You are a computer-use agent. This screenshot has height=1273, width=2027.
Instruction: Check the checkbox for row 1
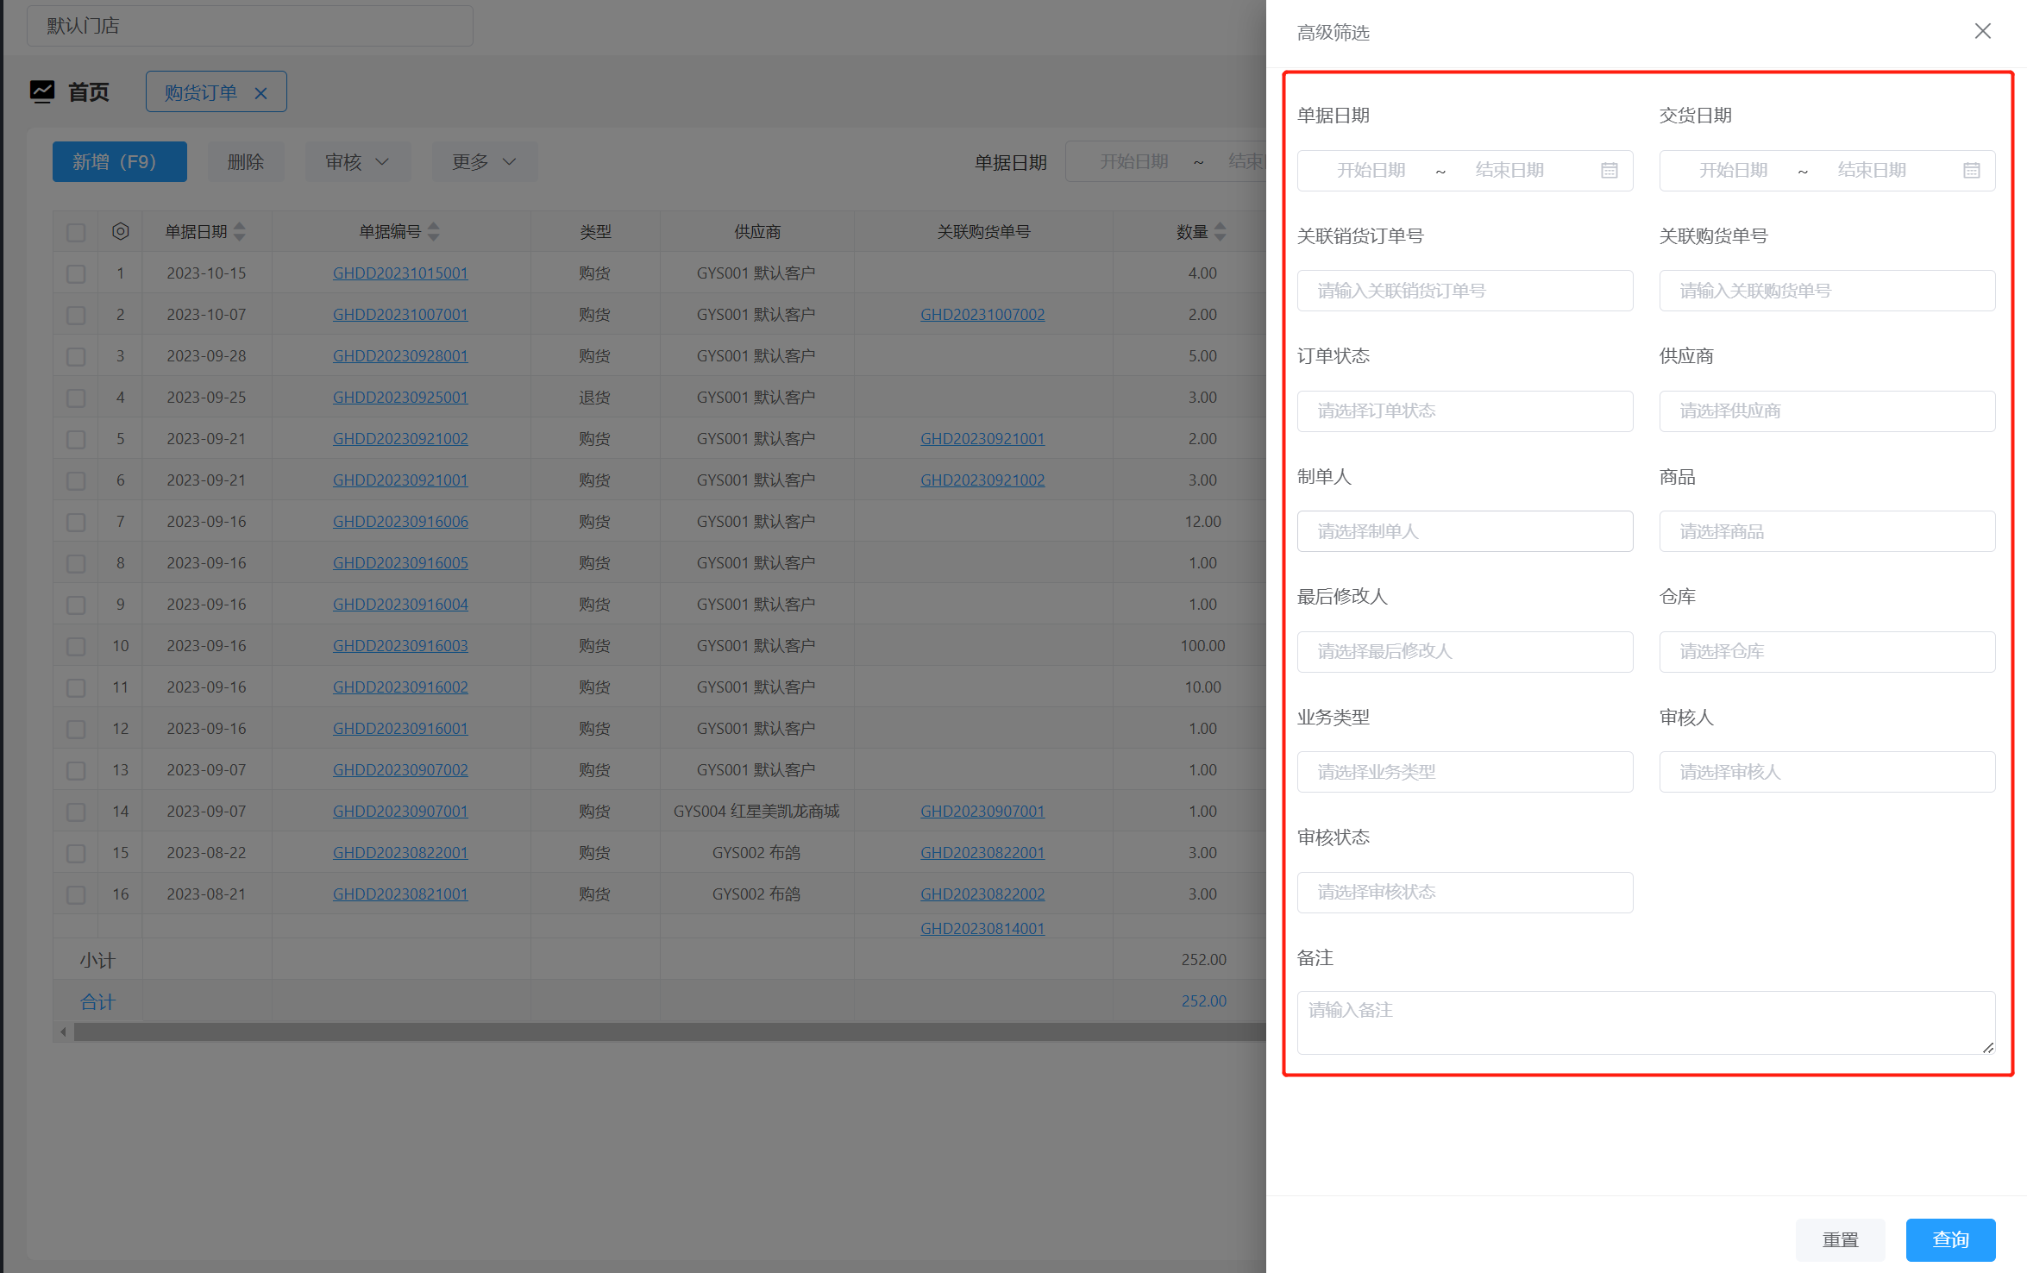(x=76, y=273)
